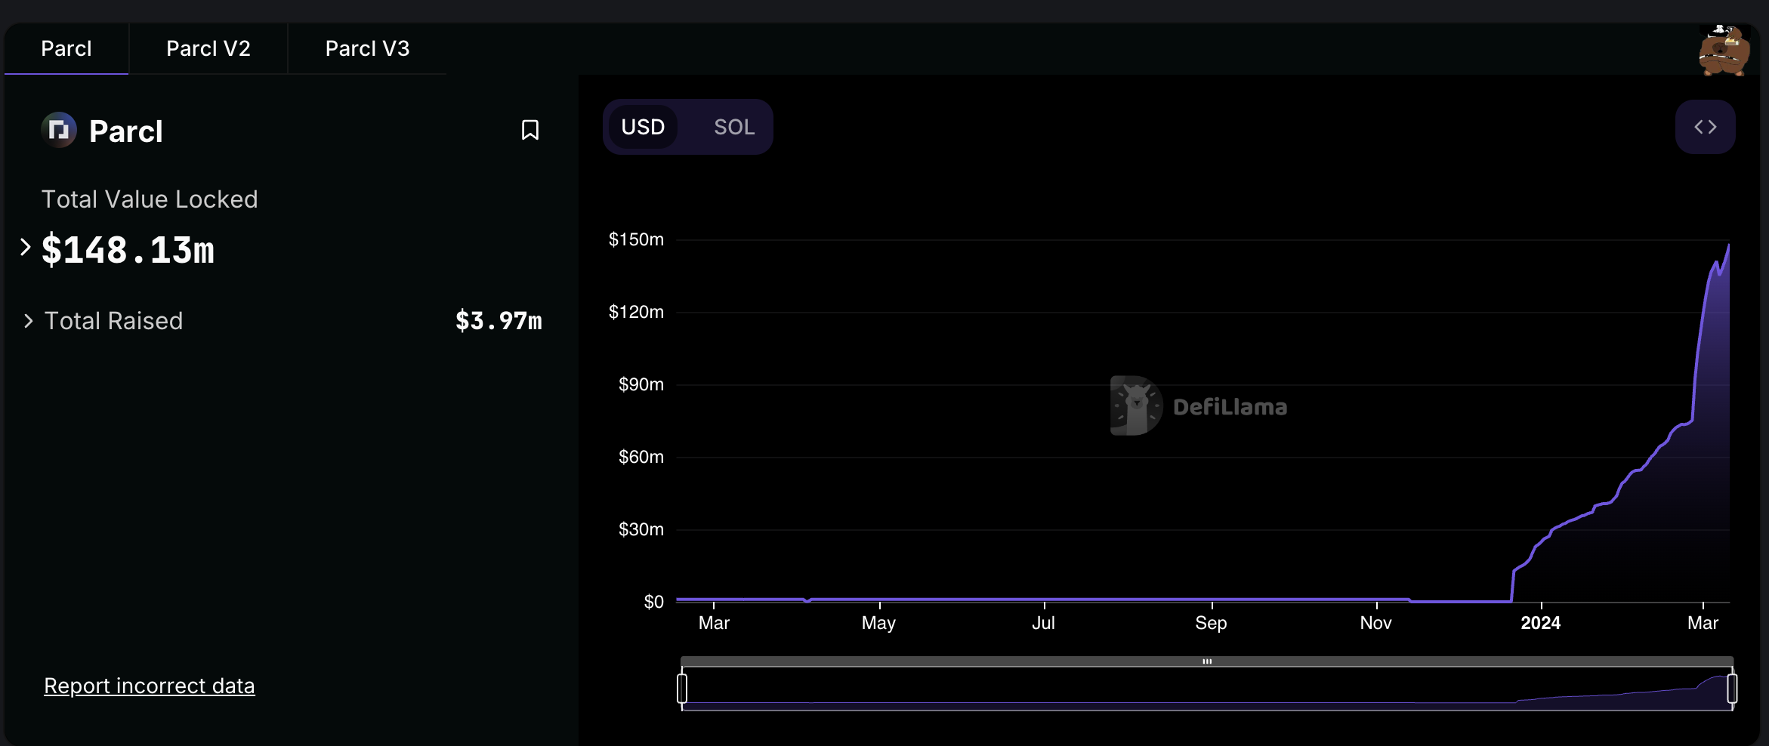
Task: Click the 2024 x-axis label
Action: click(1540, 623)
